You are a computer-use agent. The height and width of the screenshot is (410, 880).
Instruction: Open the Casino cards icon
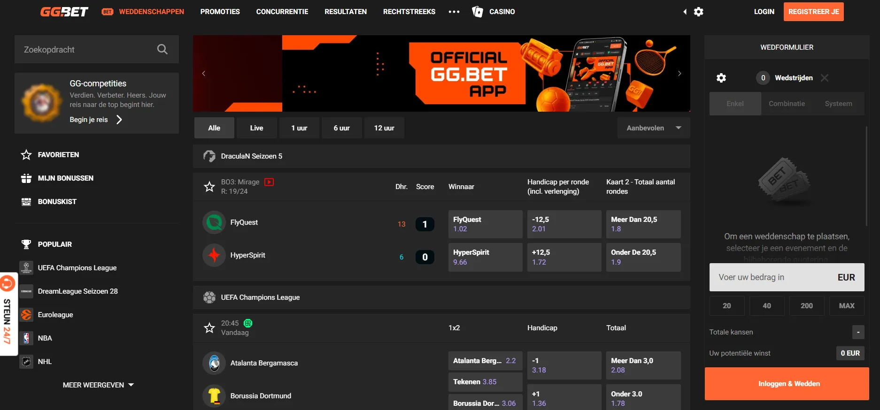478,12
